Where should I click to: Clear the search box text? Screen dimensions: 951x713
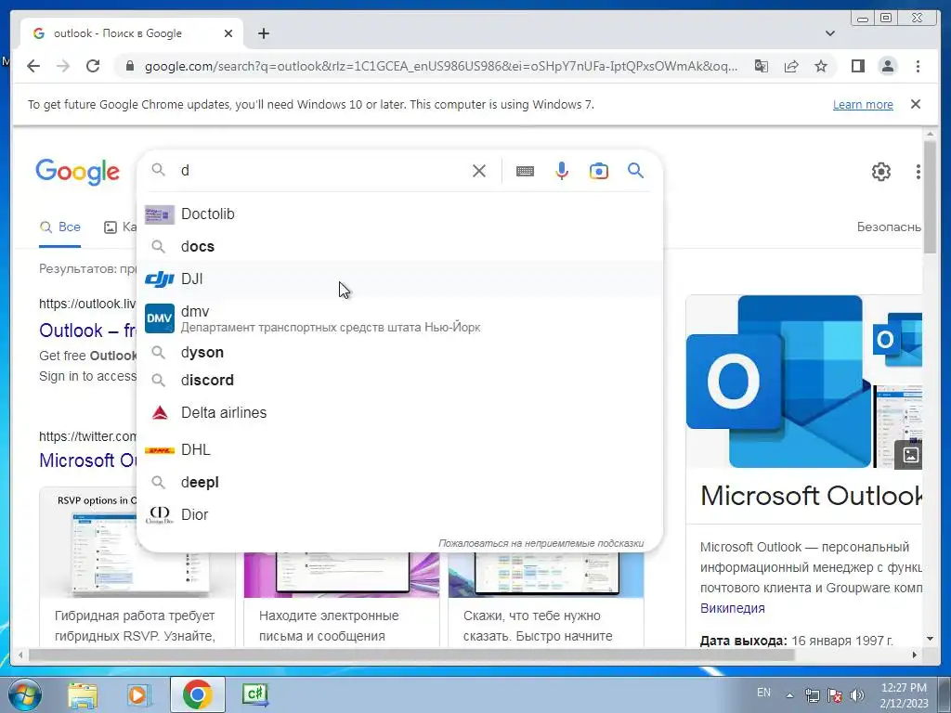(478, 171)
